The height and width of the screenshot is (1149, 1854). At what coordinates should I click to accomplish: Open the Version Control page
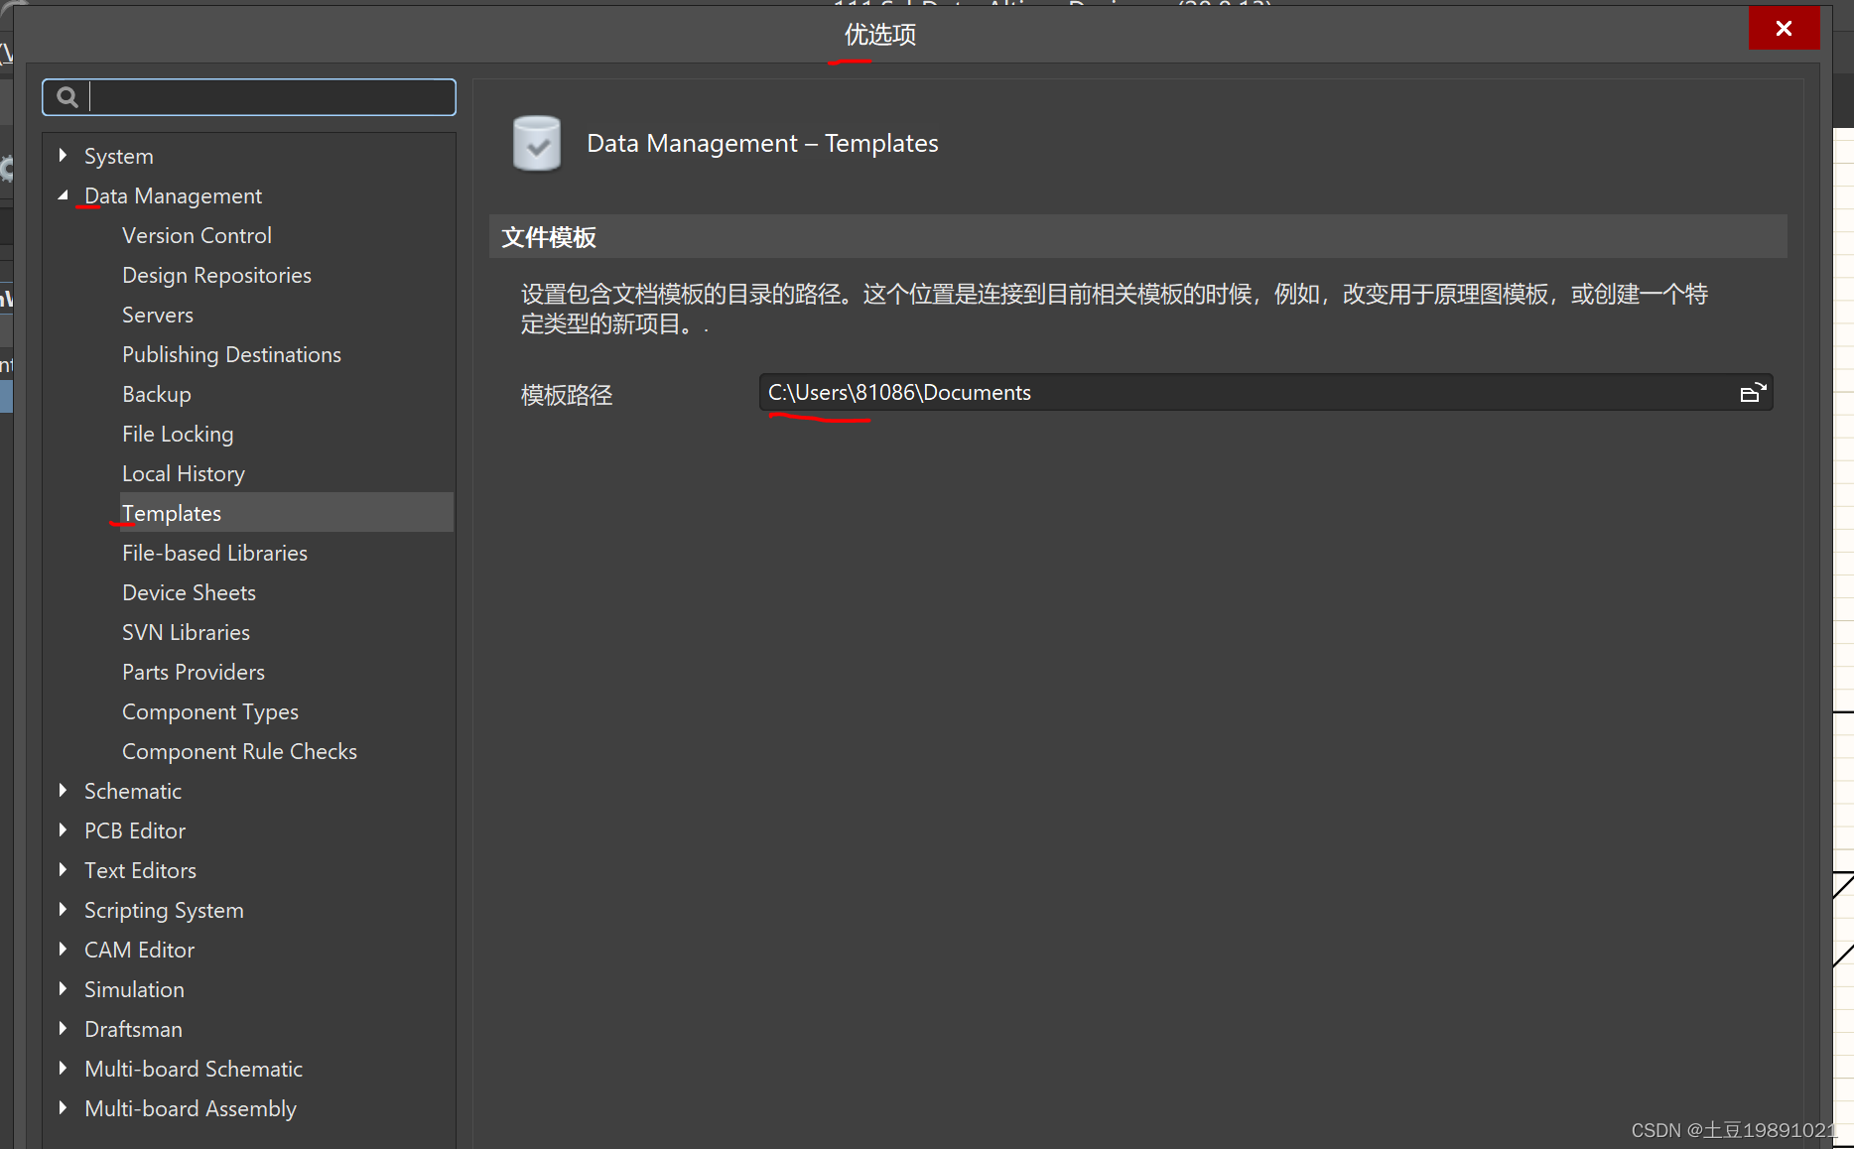[x=197, y=235]
